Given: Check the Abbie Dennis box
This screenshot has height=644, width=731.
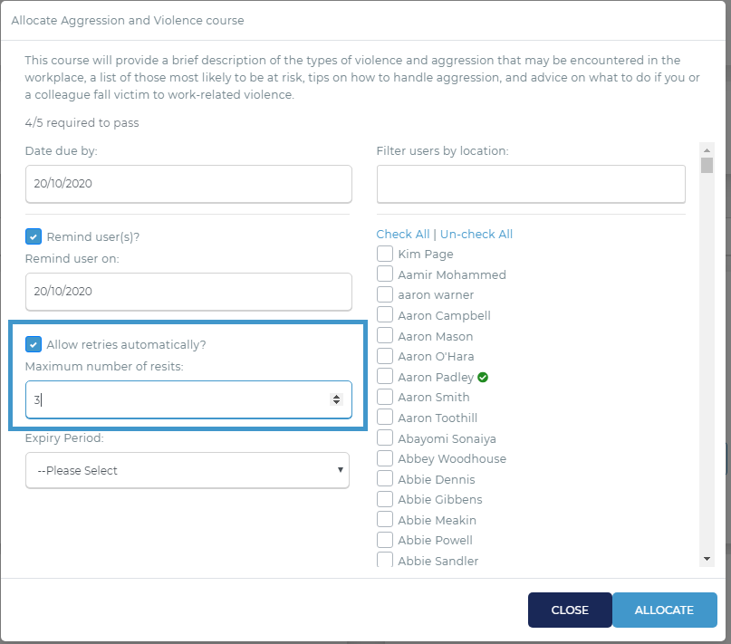Looking at the screenshot, I should point(385,479).
